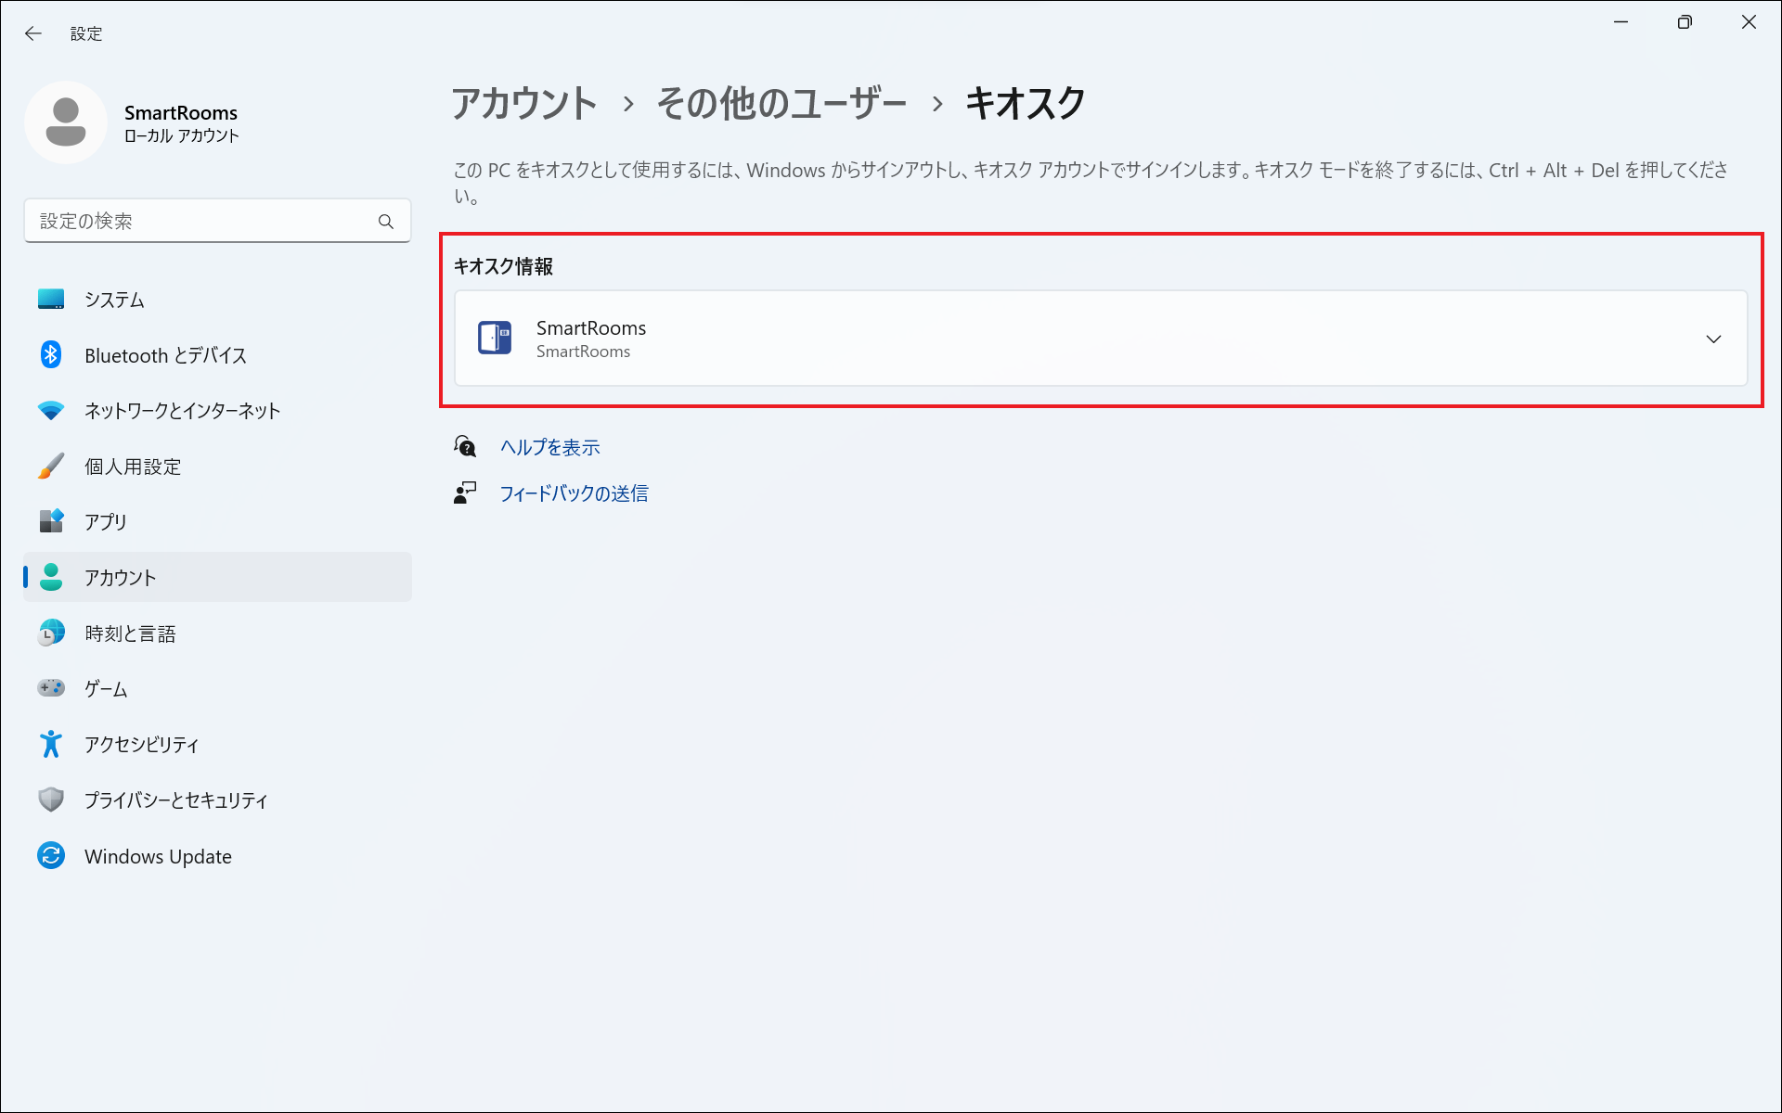
Task: Click the SmartRooms user avatar
Action: (66, 122)
